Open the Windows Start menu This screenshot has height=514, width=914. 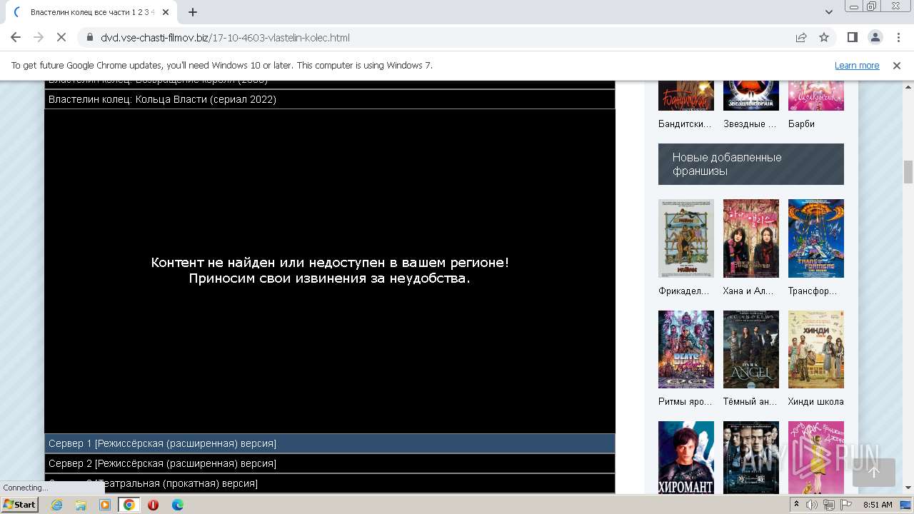pos(19,505)
